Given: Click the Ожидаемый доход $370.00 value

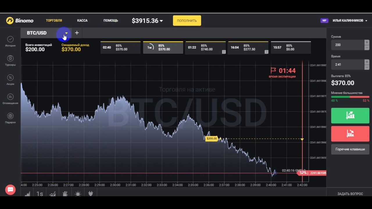Looking at the screenshot, I should coord(71,49).
